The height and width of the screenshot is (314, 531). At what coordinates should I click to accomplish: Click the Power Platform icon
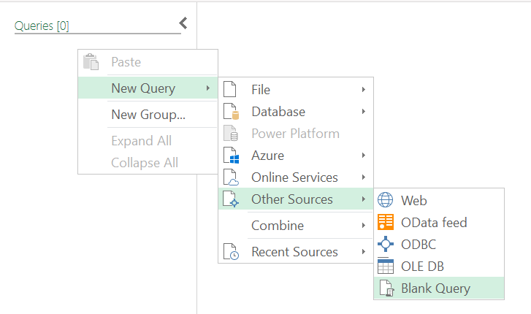[x=231, y=133]
